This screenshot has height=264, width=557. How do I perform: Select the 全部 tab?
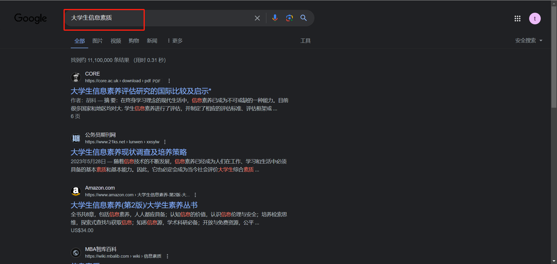coord(79,41)
